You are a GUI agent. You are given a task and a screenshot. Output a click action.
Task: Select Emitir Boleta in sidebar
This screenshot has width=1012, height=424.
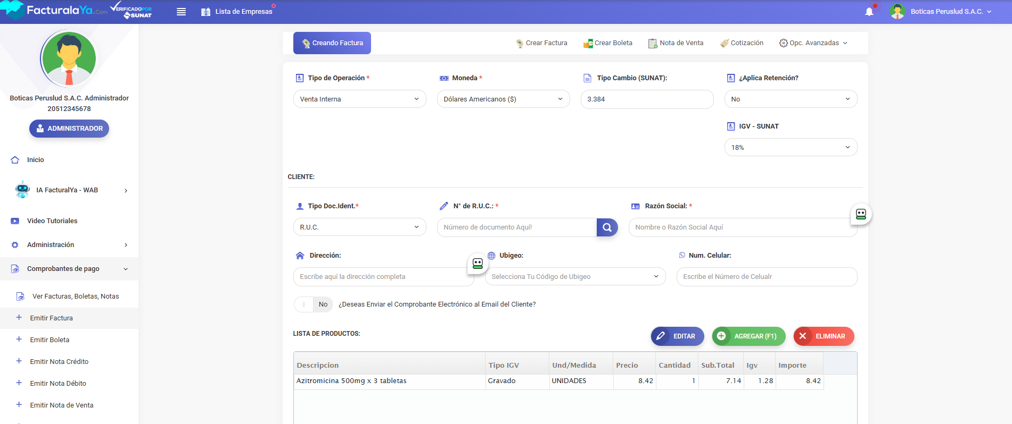(50, 340)
